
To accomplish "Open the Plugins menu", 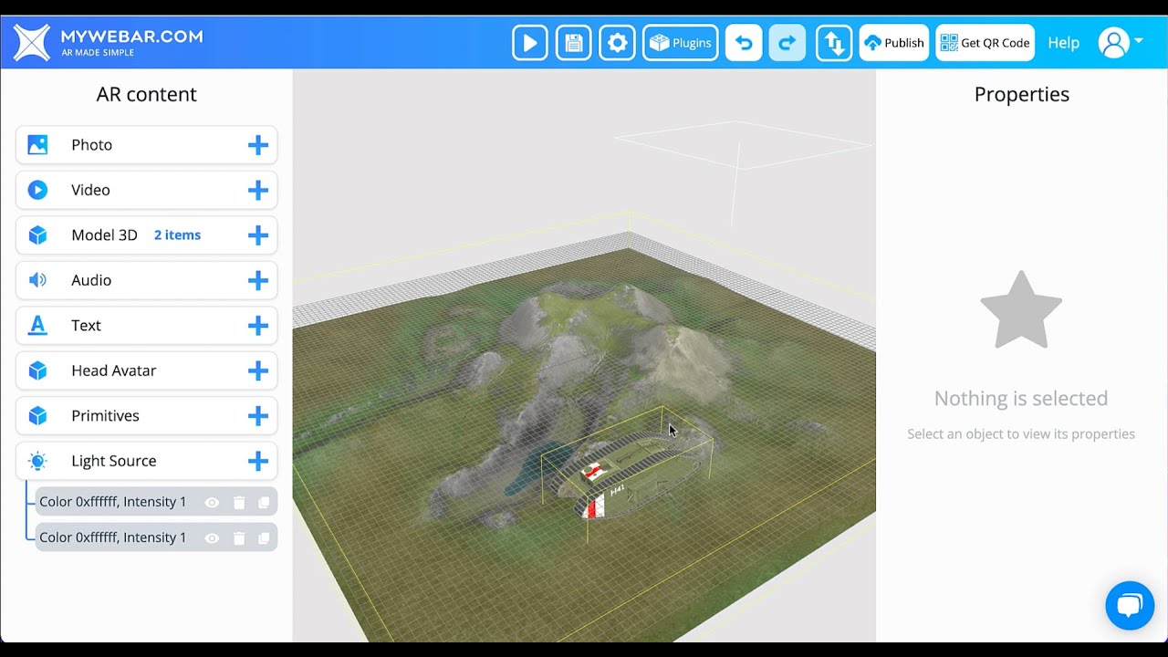I will pyautogui.click(x=681, y=43).
